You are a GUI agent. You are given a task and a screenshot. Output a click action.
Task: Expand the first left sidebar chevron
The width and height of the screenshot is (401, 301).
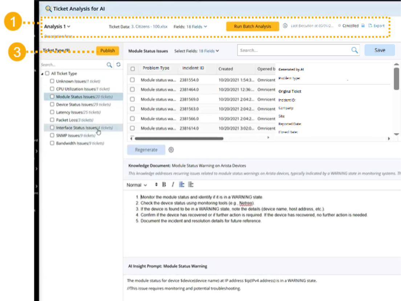37,151
